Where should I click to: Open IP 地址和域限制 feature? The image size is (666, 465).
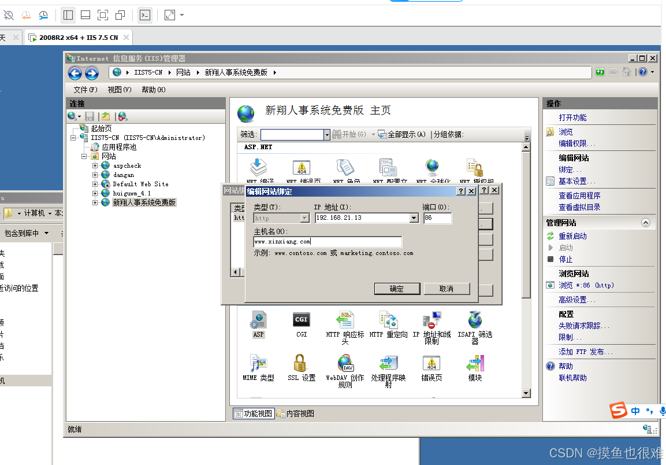click(431, 327)
